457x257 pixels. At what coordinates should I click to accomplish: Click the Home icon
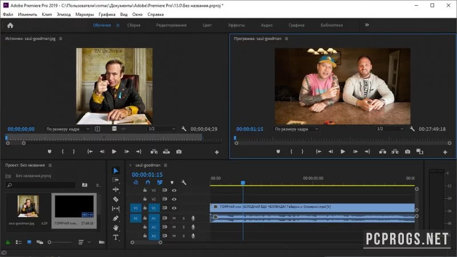click(x=10, y=26)
